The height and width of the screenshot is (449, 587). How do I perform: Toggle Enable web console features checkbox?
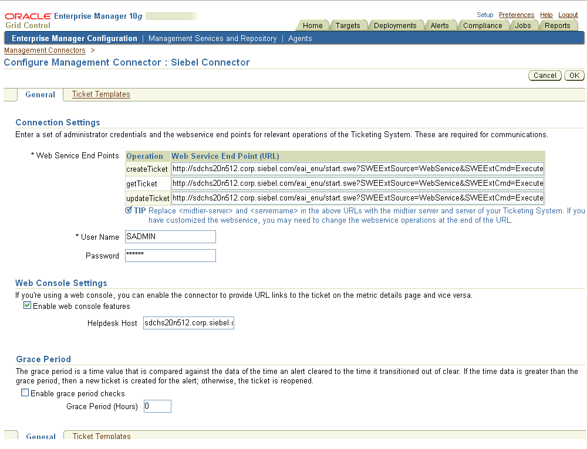click(27, 305)
